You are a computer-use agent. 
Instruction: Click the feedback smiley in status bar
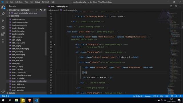pyautogui.click(x=176, y=96)
